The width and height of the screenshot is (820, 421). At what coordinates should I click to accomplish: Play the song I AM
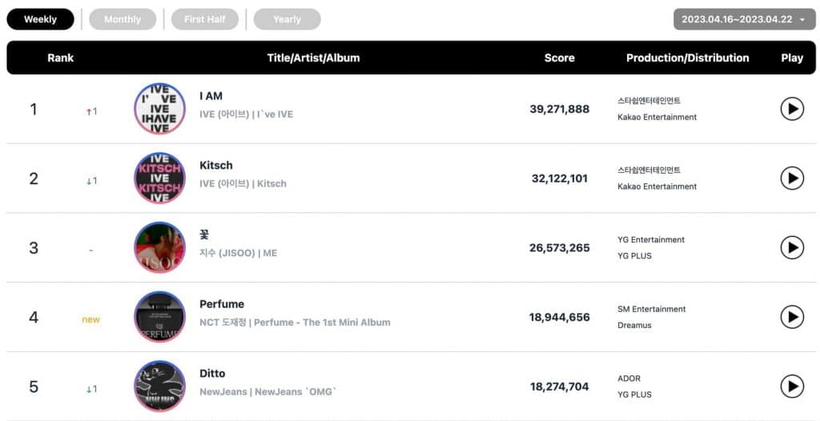(x=791, y=109)
